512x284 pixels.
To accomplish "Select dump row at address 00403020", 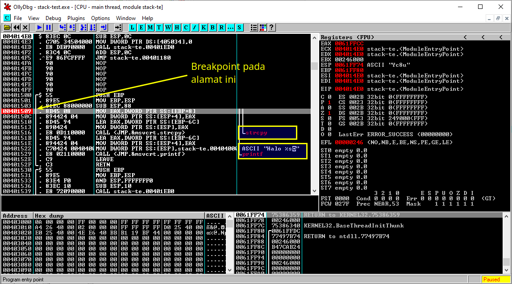I will click(x=114, y=232).
